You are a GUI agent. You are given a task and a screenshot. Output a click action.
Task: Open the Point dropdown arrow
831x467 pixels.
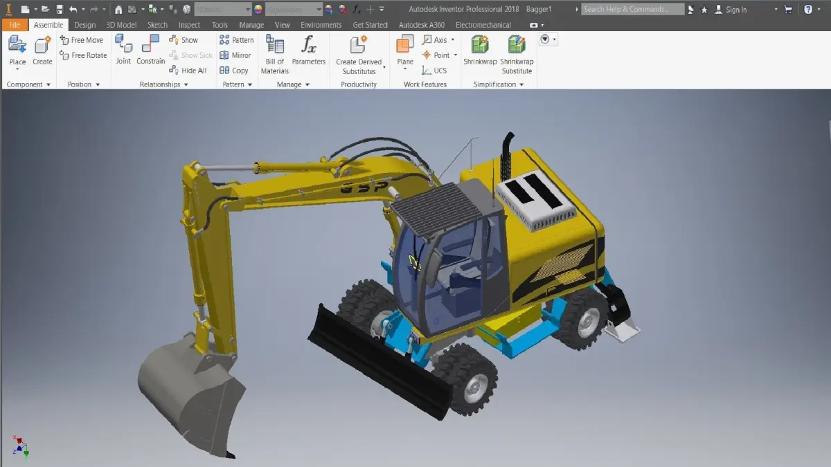[x=456, y=55]
